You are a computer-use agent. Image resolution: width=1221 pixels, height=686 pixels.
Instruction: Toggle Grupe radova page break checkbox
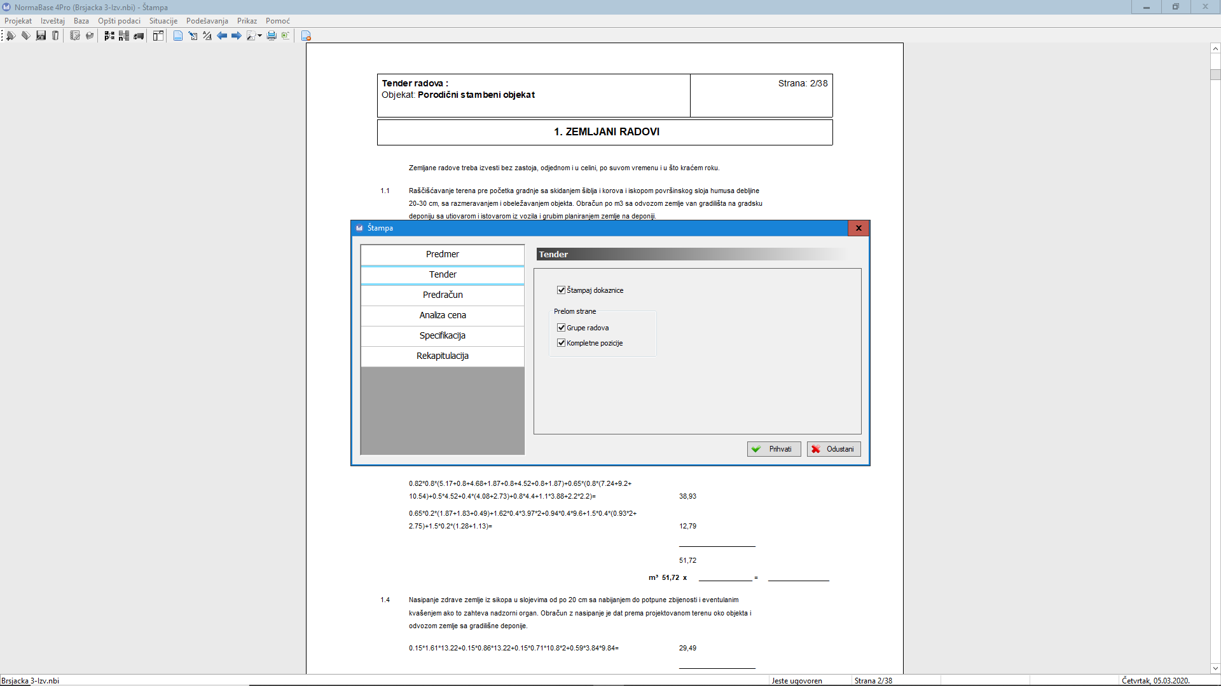click(561, 328)
